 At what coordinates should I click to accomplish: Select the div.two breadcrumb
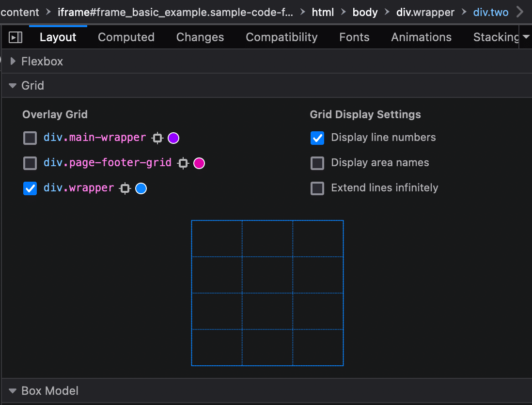click(491, 12)
